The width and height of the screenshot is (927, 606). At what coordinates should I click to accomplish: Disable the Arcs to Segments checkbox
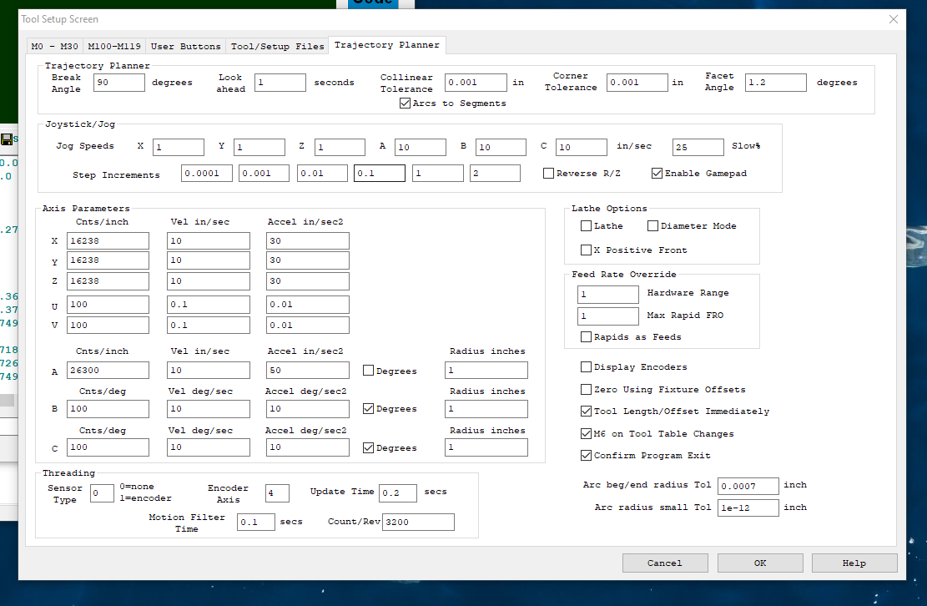coord(406,104)
